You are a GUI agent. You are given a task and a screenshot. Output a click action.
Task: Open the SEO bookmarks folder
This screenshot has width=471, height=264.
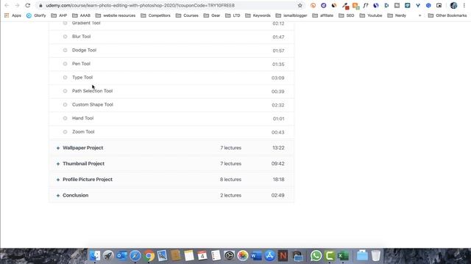pos(347,15)
